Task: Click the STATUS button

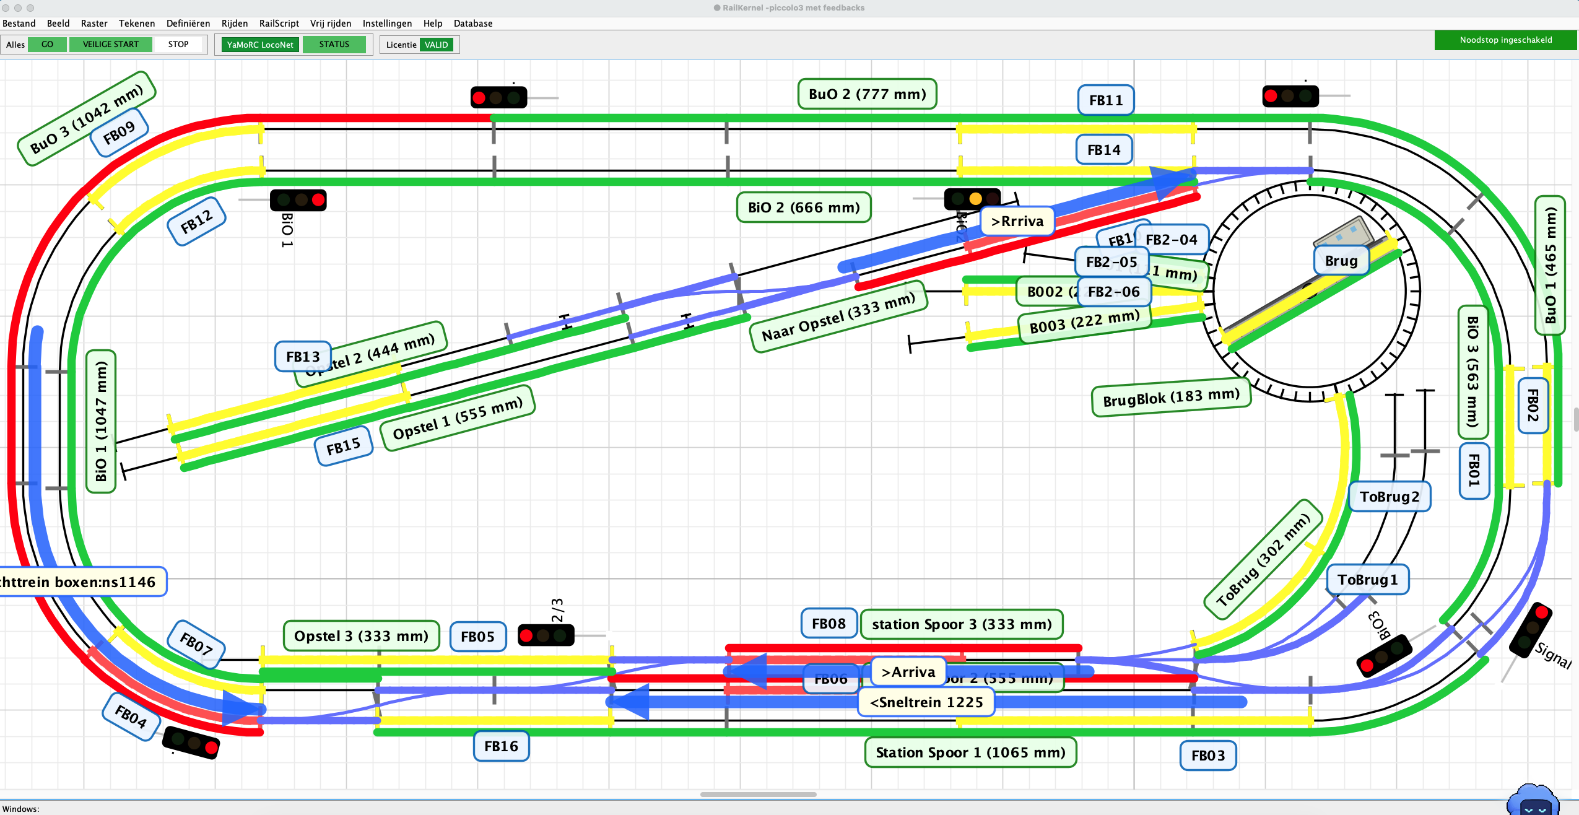Action: coord(334,45)
